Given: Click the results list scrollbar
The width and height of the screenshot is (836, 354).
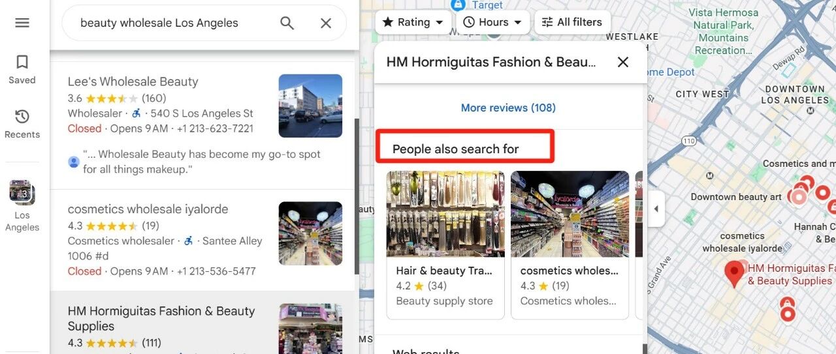Looking at the screenshot, I should 357,196.
